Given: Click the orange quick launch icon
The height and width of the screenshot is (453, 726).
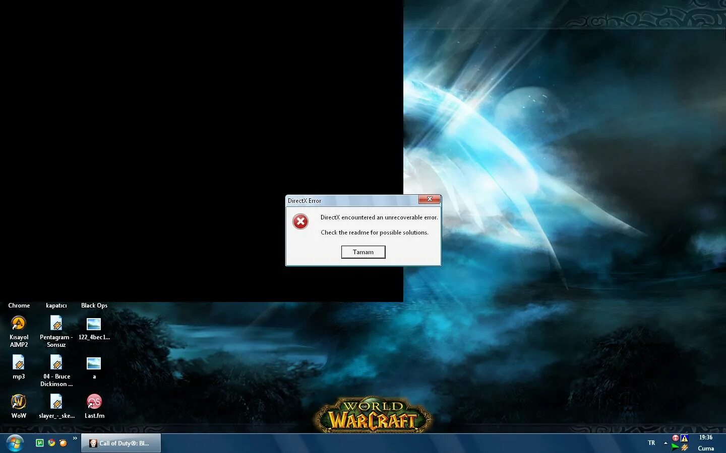Looking at the screenshot, I should coord(63,443).
